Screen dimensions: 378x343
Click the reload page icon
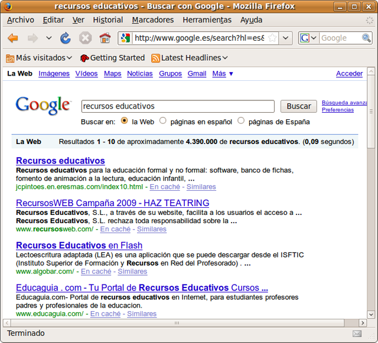click(x=66, y=38)
